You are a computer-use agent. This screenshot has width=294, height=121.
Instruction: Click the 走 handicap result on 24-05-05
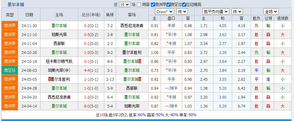click(x=268, y=79)
